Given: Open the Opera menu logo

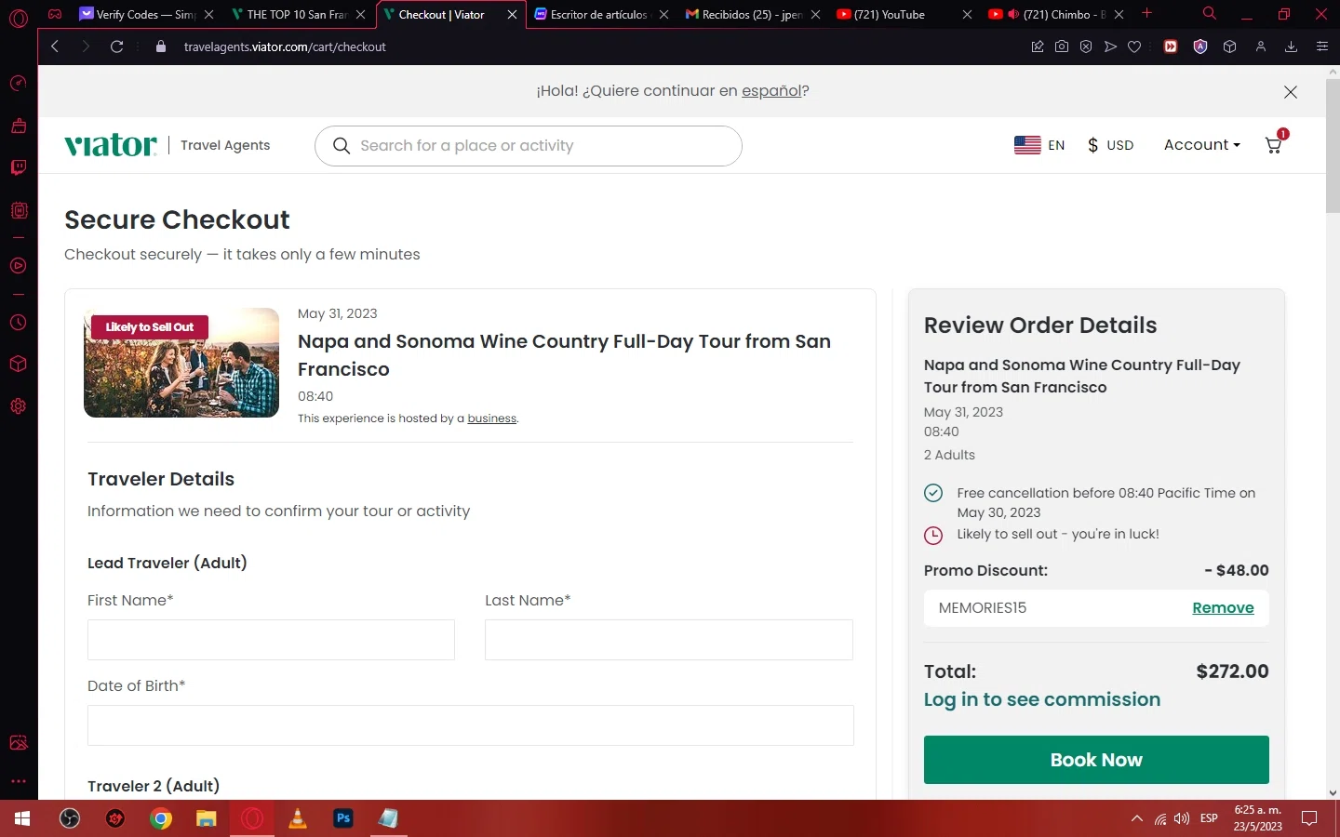Looking at the screenshot, I should [x=19, y=18].
